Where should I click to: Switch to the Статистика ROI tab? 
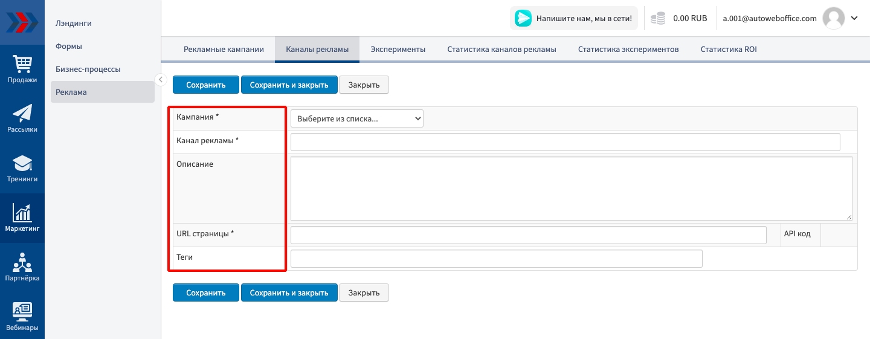728,50
